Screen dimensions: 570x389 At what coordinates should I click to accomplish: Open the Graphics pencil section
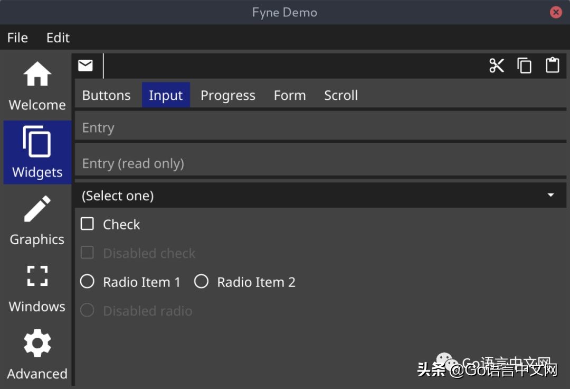coord(37,220)
